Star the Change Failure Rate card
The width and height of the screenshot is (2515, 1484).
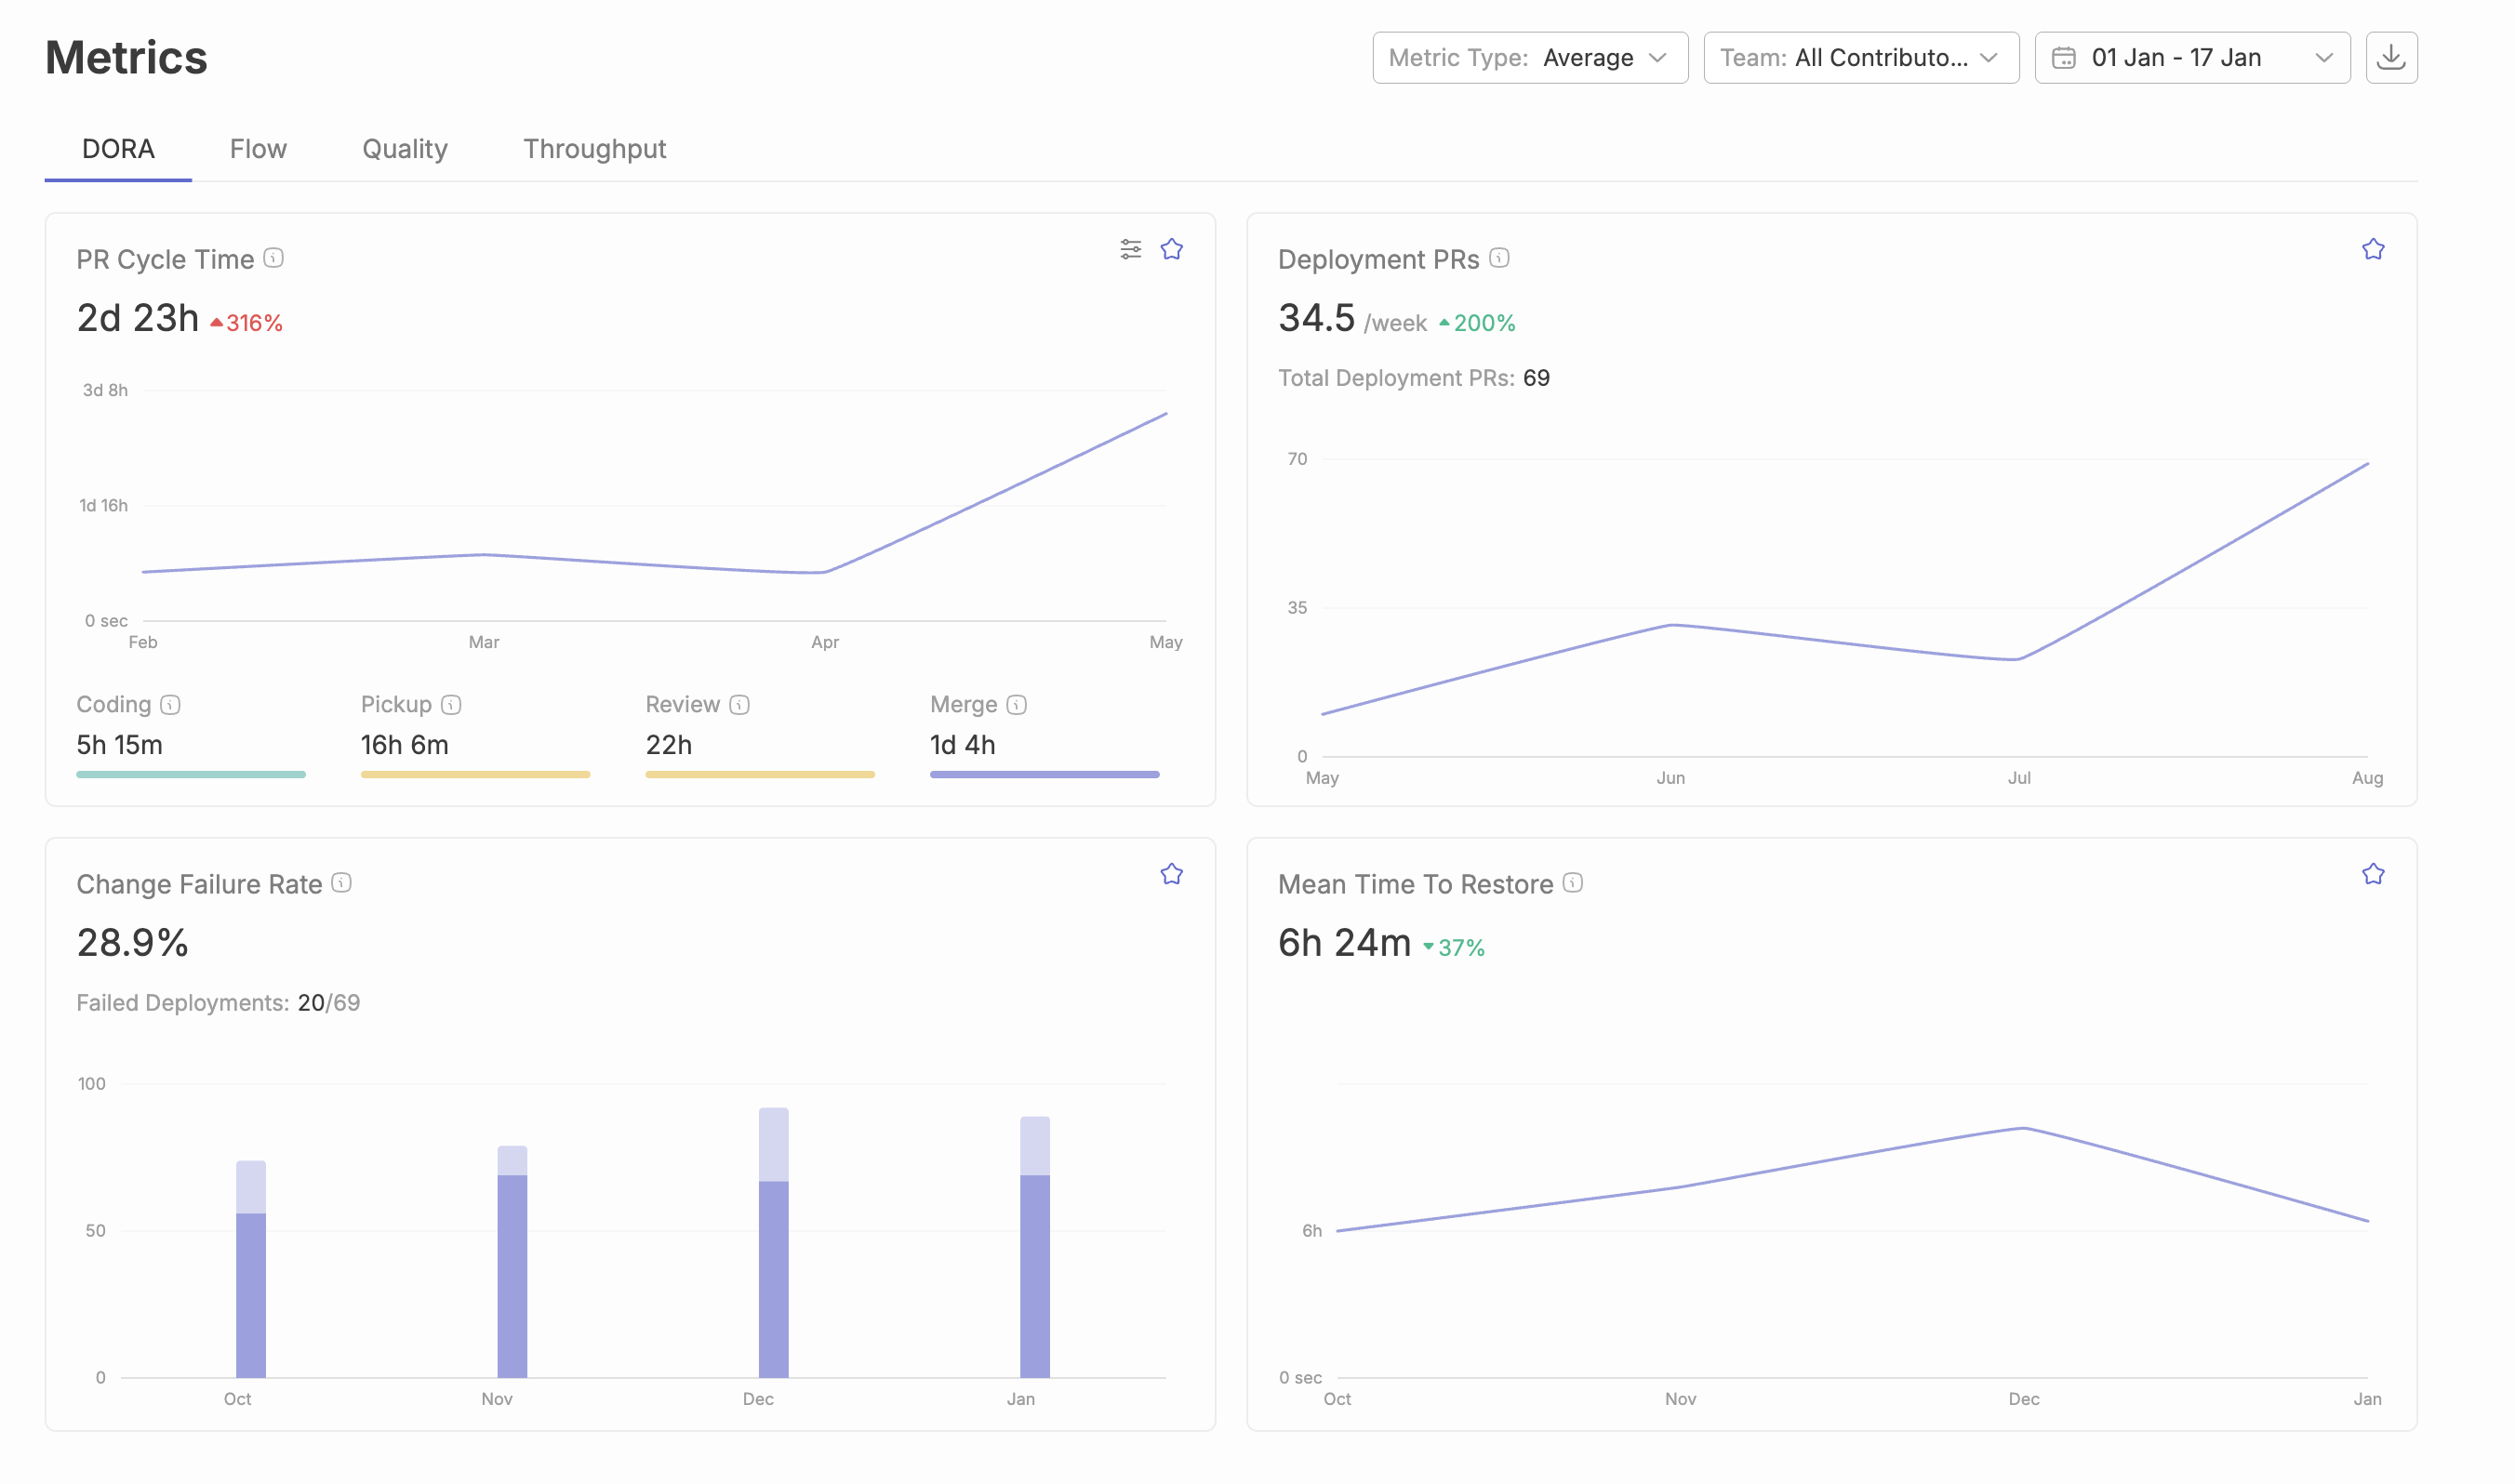pyautogui.click(x=1171, y=874)
